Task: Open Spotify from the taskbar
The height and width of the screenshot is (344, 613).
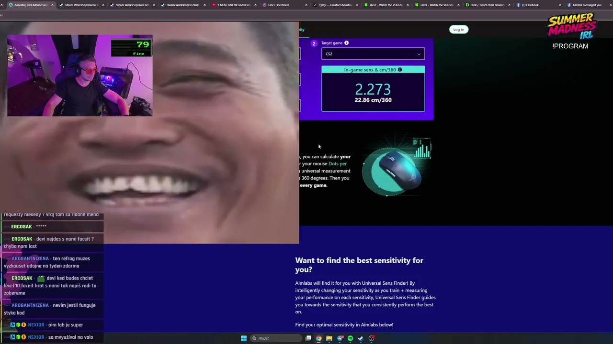Action: (x=350, y=338)
